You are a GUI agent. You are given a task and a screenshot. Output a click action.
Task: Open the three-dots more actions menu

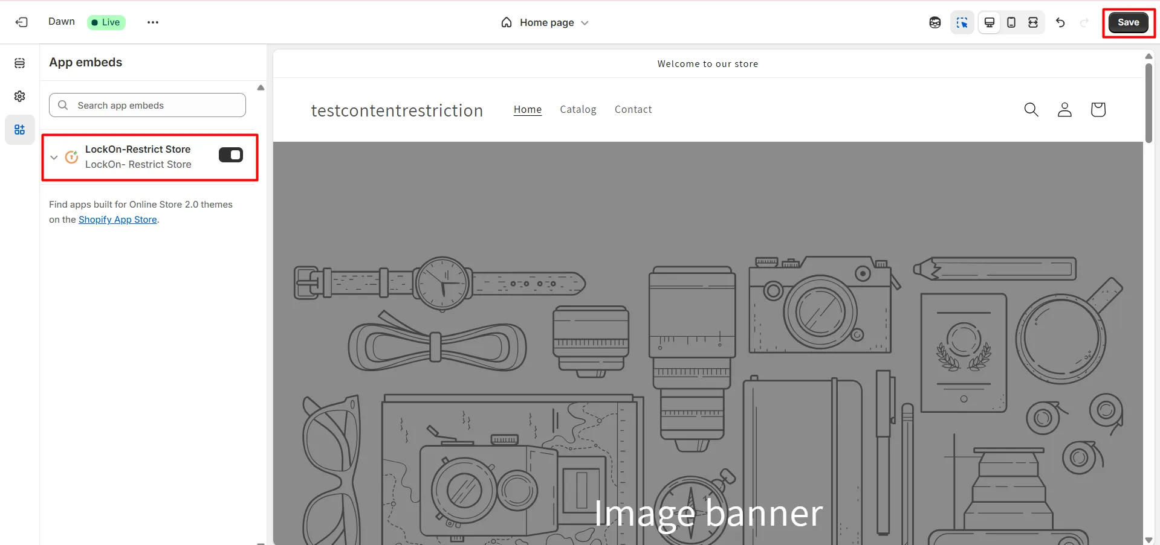[x=153, y=22]
